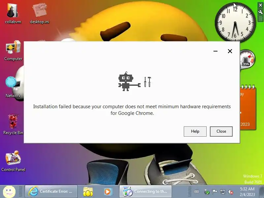Click the Help button in the installer dialog
The image size is (264, 198).
click(195, 131)
